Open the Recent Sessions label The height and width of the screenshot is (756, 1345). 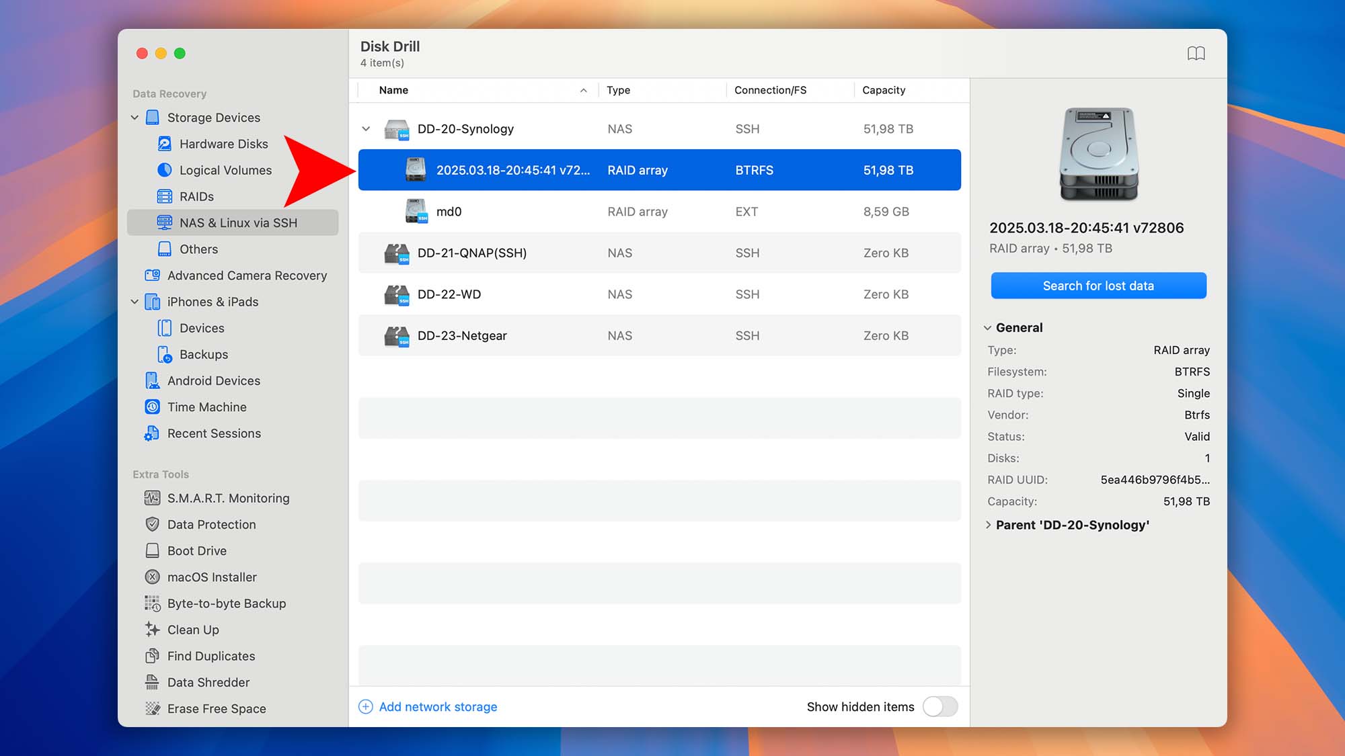pyautogui.click(x=214, y=433)
